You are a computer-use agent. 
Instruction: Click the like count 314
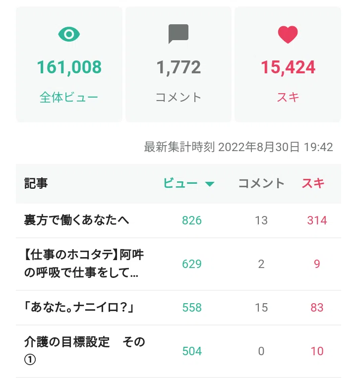click(317, 220)
